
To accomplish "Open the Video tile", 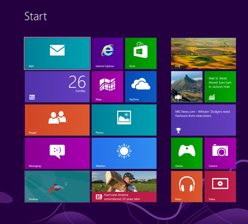I will coord(220,186).
